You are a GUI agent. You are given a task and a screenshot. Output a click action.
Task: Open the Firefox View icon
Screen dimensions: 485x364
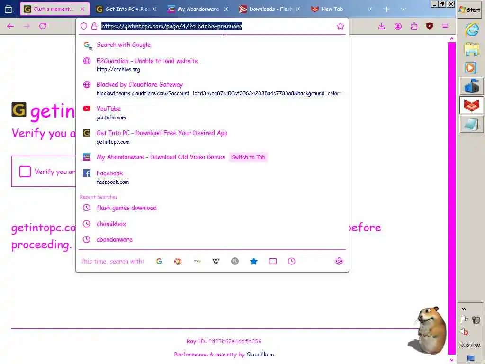(9, 9)
